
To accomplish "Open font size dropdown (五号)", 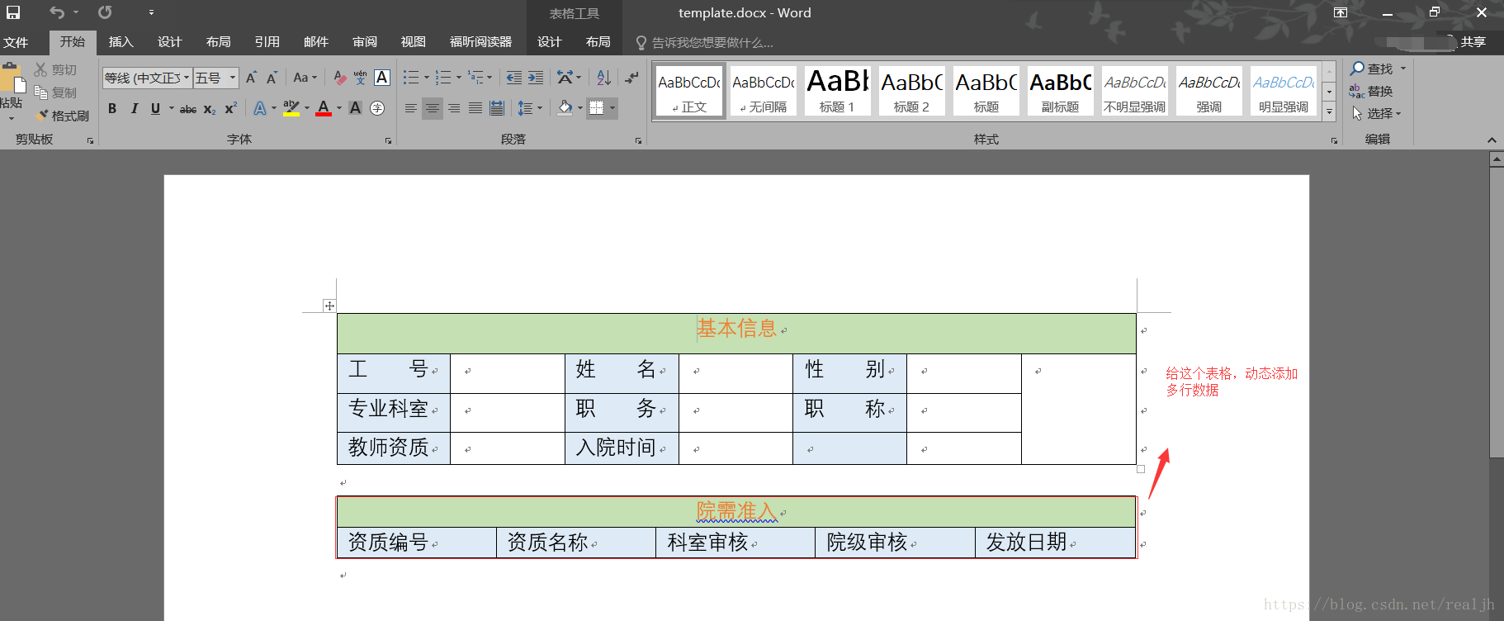I will (x=233, y=78).
